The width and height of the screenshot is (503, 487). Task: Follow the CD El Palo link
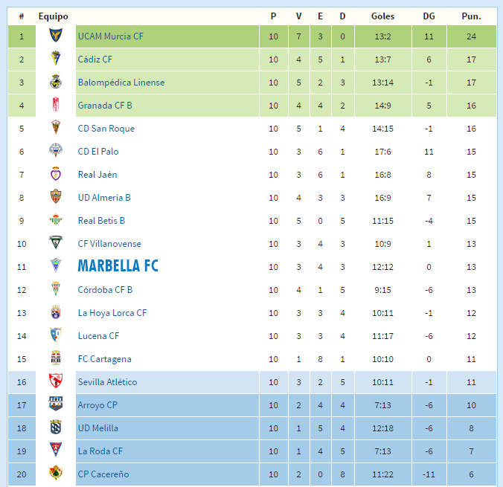click(98, 152)
